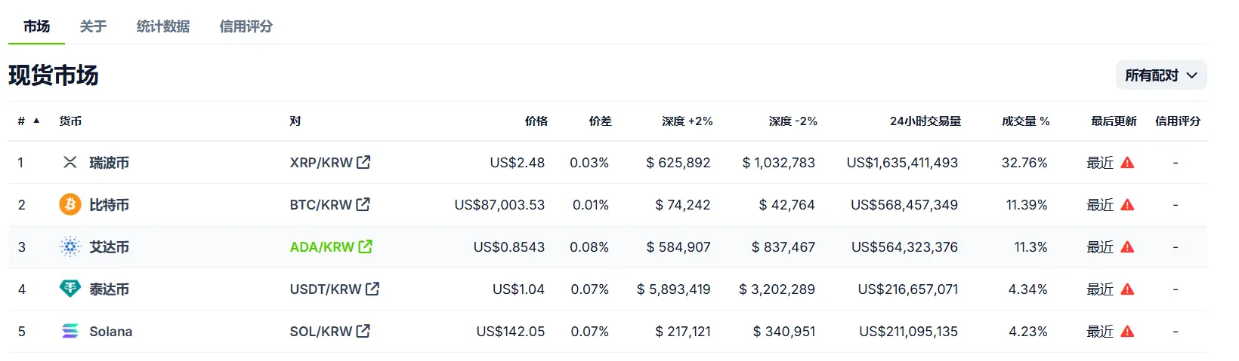The height and width of the screenshot is (361, 1239).
Task: Sort by the 价格 column header
Action: tap(536, 121)
